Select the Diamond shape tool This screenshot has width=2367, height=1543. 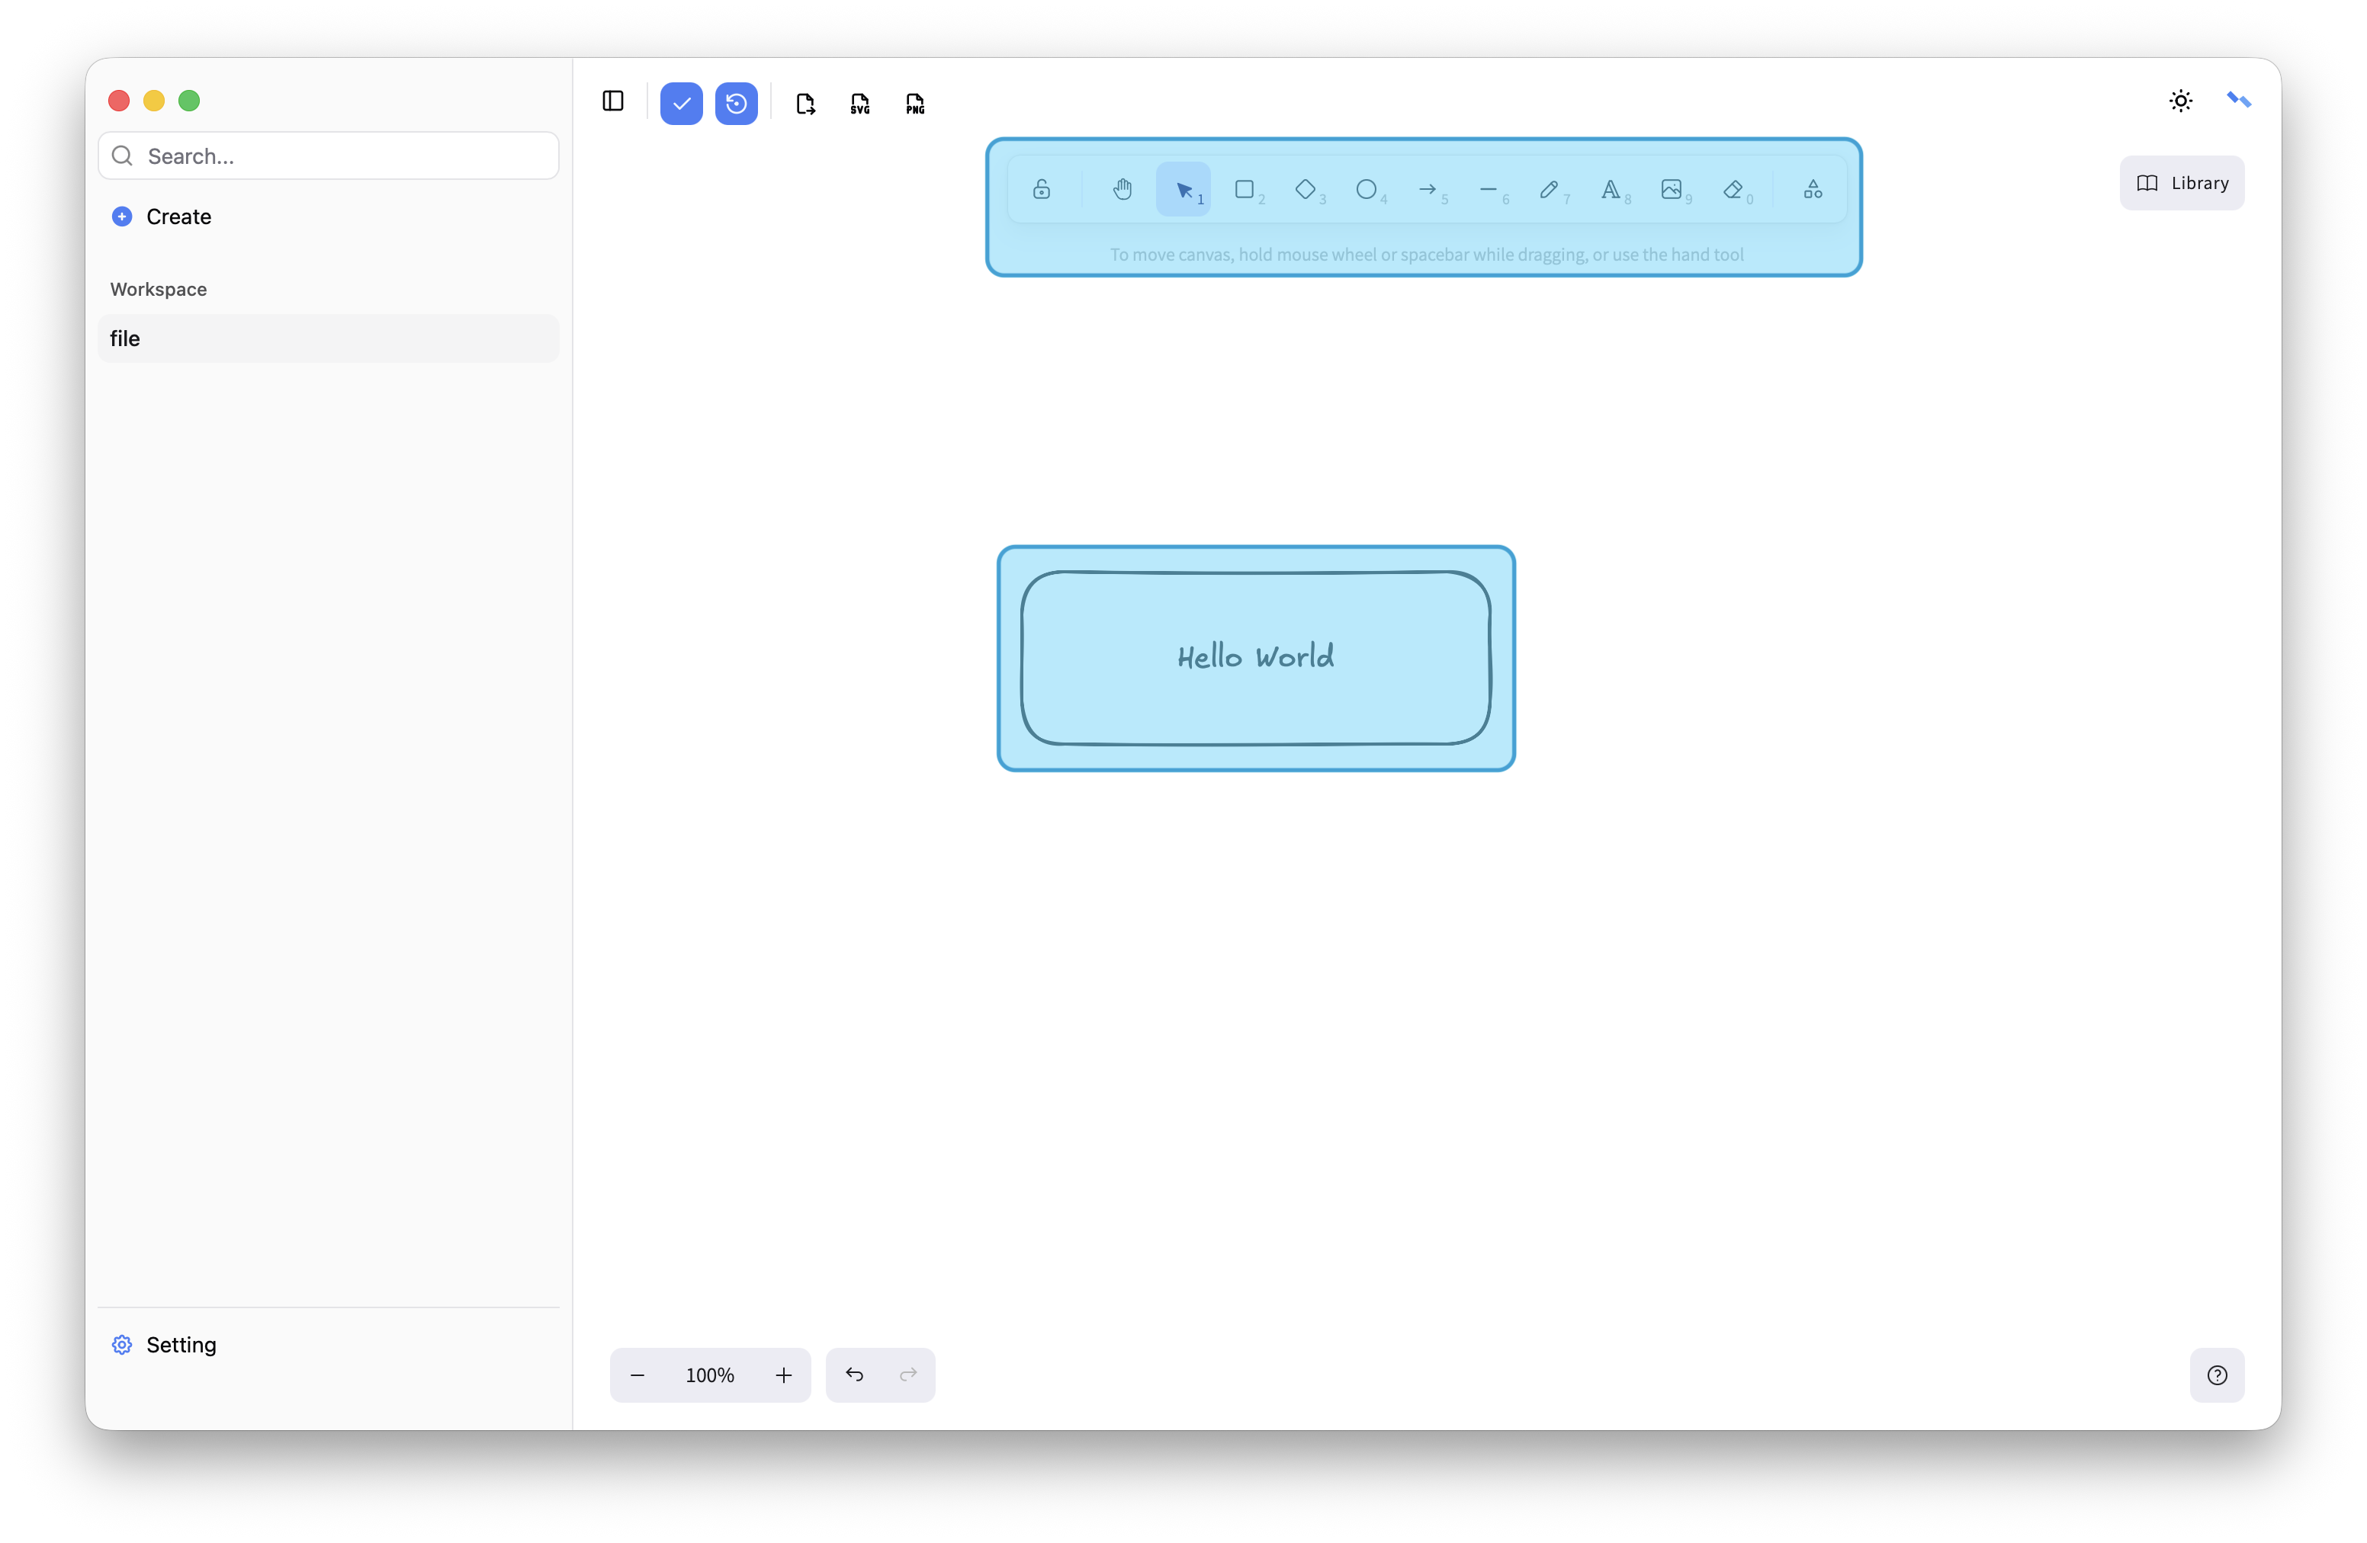[x=1305, y=189]
